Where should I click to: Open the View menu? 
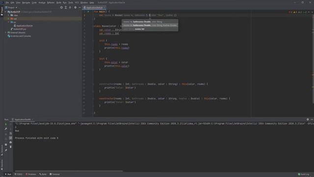tap(18, 2)
